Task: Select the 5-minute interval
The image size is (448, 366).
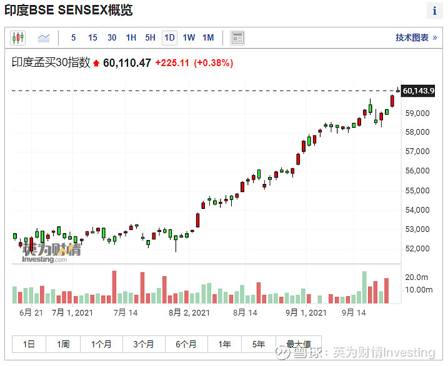Action: [74, 38]
